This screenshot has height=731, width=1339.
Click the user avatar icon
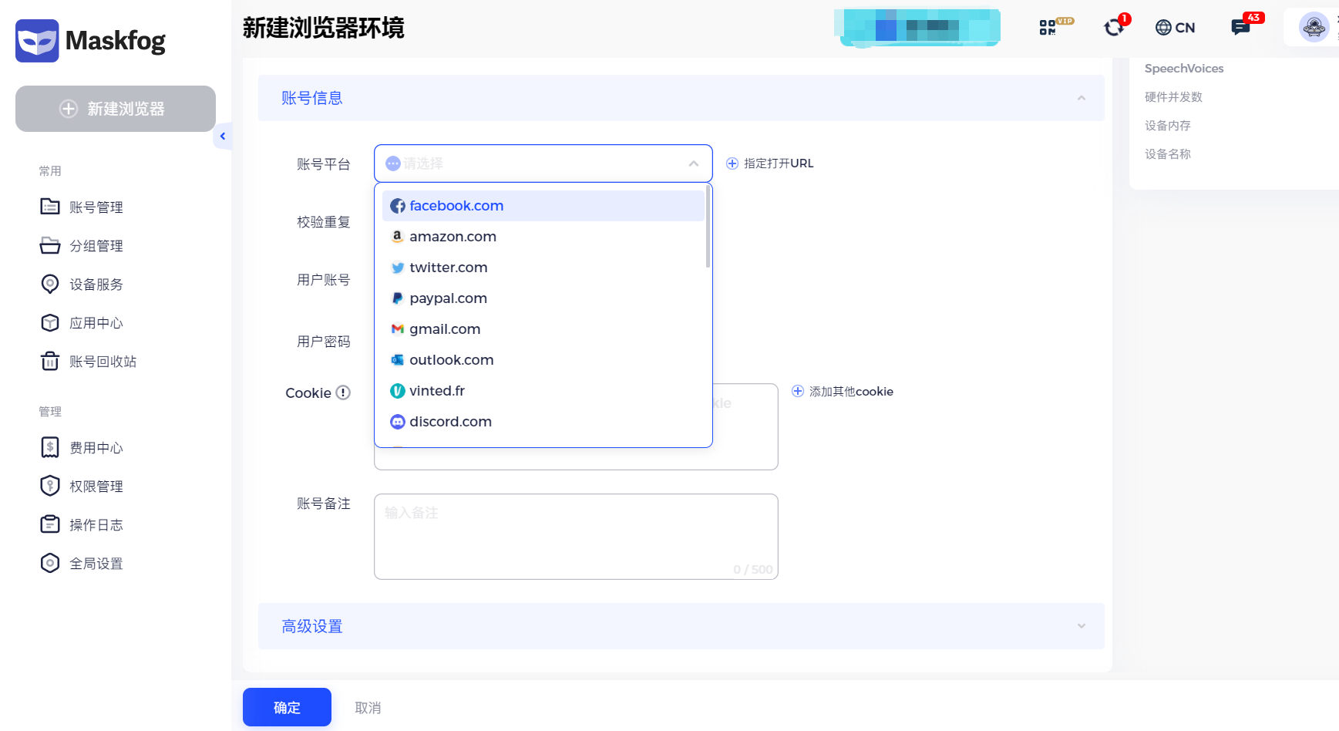pyautogui.click(x=1314, y=28)
